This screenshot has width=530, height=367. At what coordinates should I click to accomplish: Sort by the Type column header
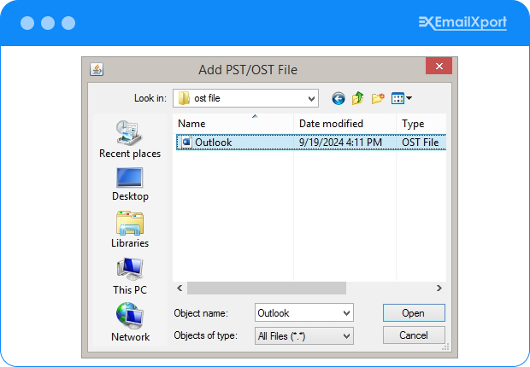click(421, 124)
